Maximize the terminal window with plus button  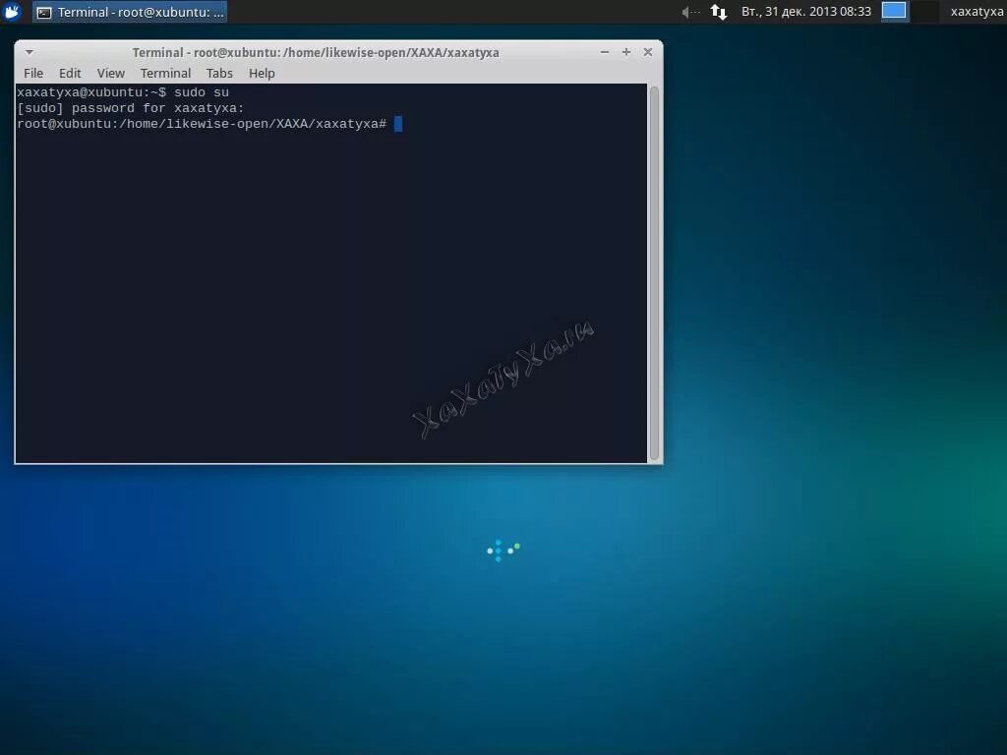pyautogui.click(x=626, y=52)
